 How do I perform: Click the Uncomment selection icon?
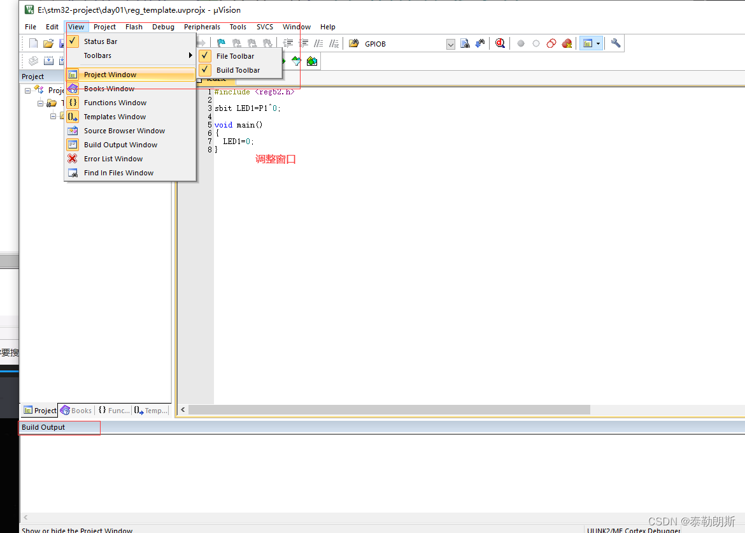pyautogui.click(x=334, y=44)
